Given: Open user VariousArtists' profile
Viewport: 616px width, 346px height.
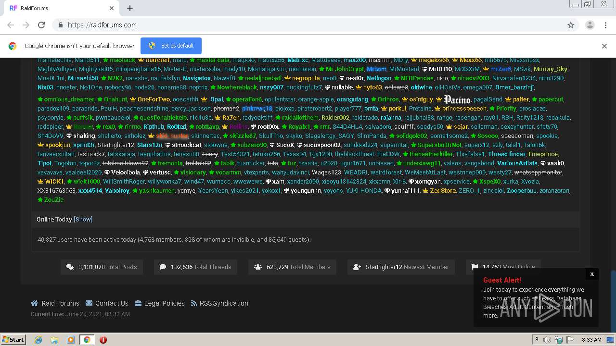Looking at the screenshot, I should point(517,163).
